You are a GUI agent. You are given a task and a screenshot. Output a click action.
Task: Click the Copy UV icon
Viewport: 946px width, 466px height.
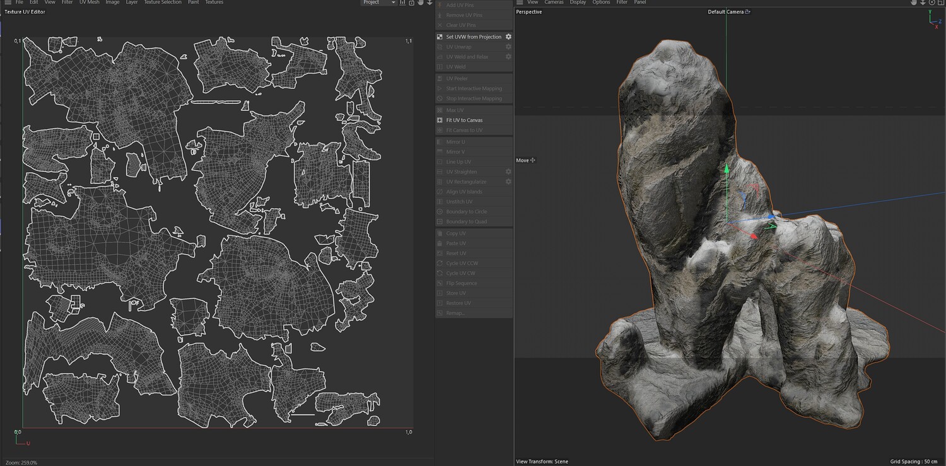click(x=440, y=233)
